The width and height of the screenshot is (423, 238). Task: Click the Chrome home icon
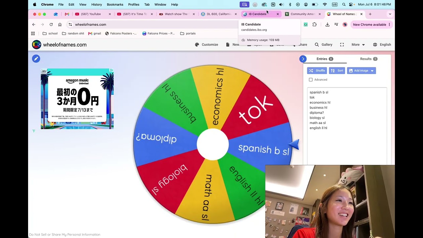click(60, 24)
